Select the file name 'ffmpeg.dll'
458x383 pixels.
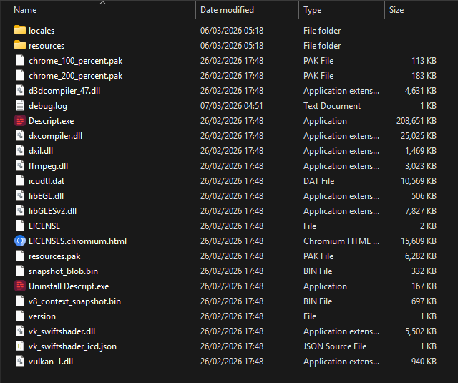click(x=48, y=166)
